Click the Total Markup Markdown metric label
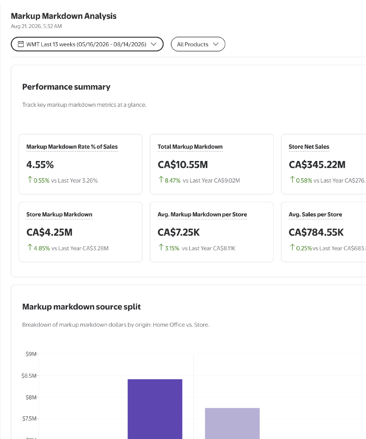 tap(190, 147)
